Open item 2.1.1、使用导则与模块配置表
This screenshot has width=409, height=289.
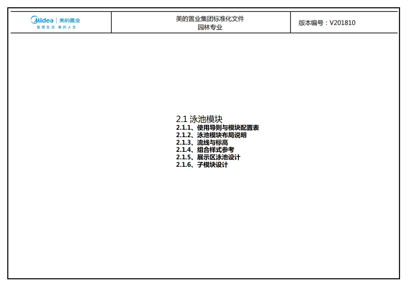(218, 128)
